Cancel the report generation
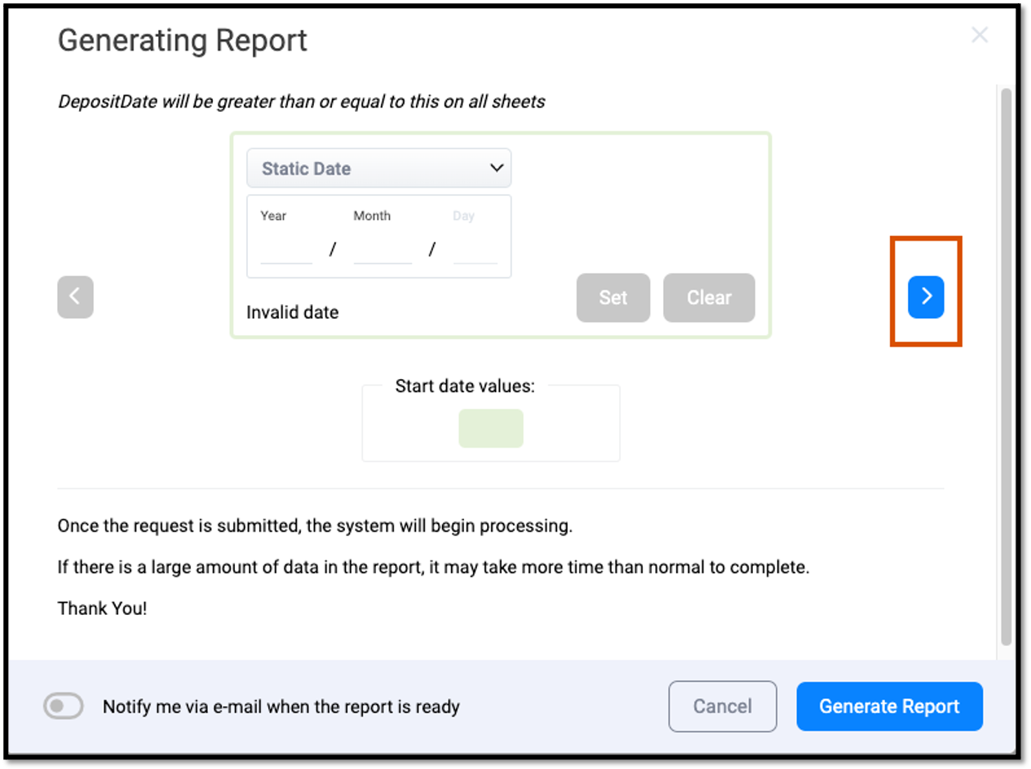The image size is (1031, 769). [x=723, y=706]
